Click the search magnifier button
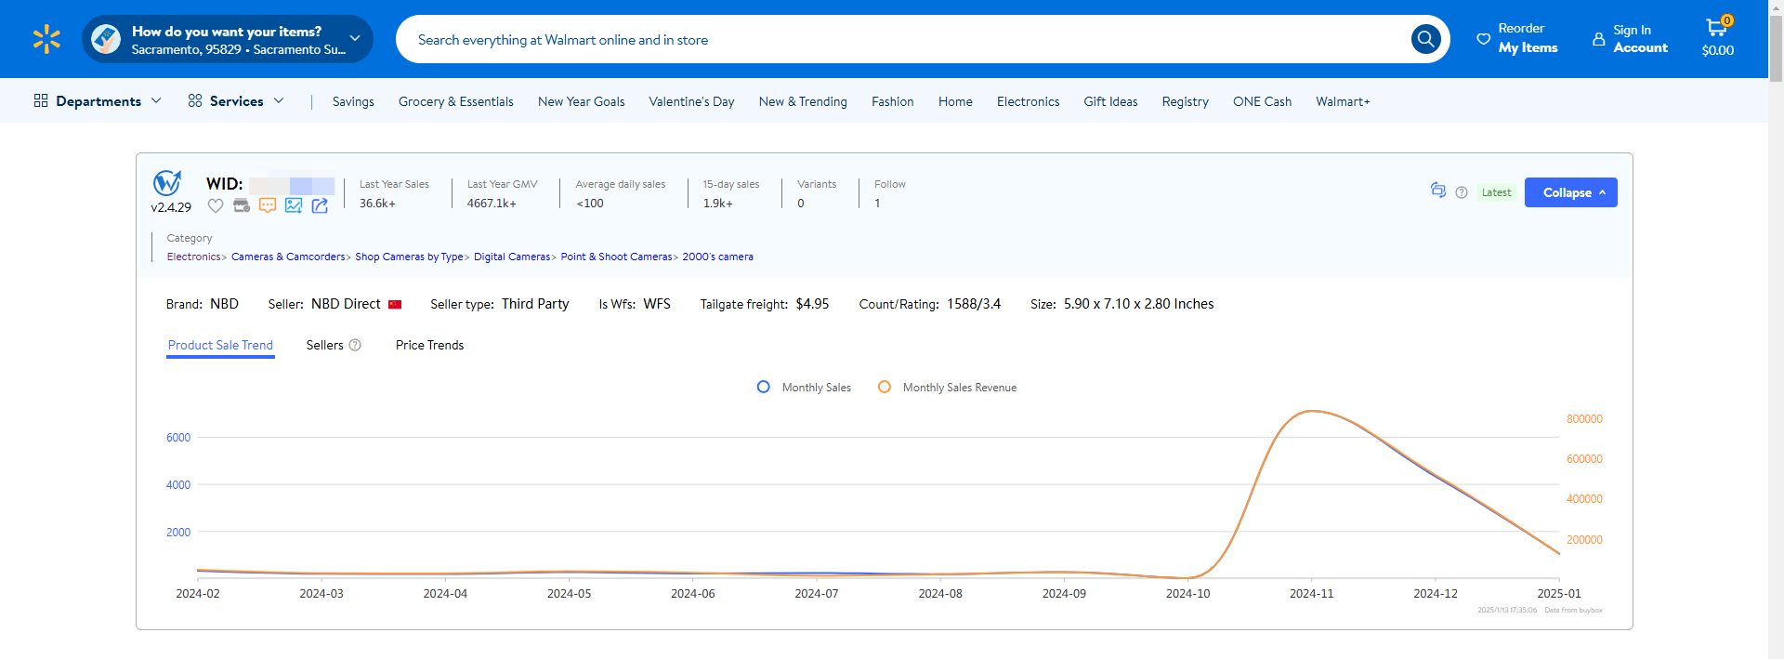 click(x=1425, y=39)
